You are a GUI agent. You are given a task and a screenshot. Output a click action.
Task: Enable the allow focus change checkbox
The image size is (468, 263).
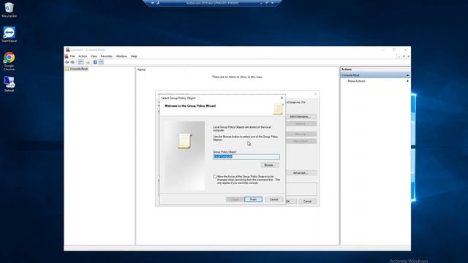[214, 177]
